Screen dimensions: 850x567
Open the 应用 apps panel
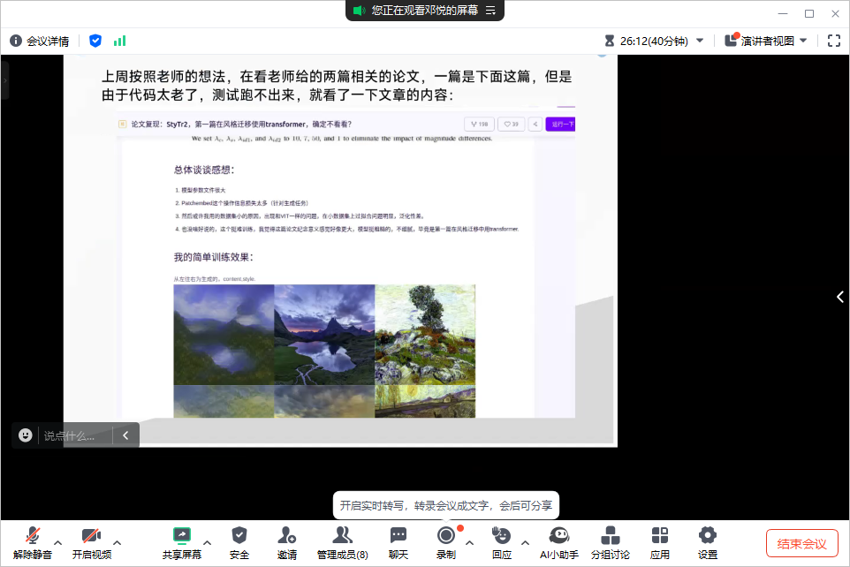click(x=660, y=542)
